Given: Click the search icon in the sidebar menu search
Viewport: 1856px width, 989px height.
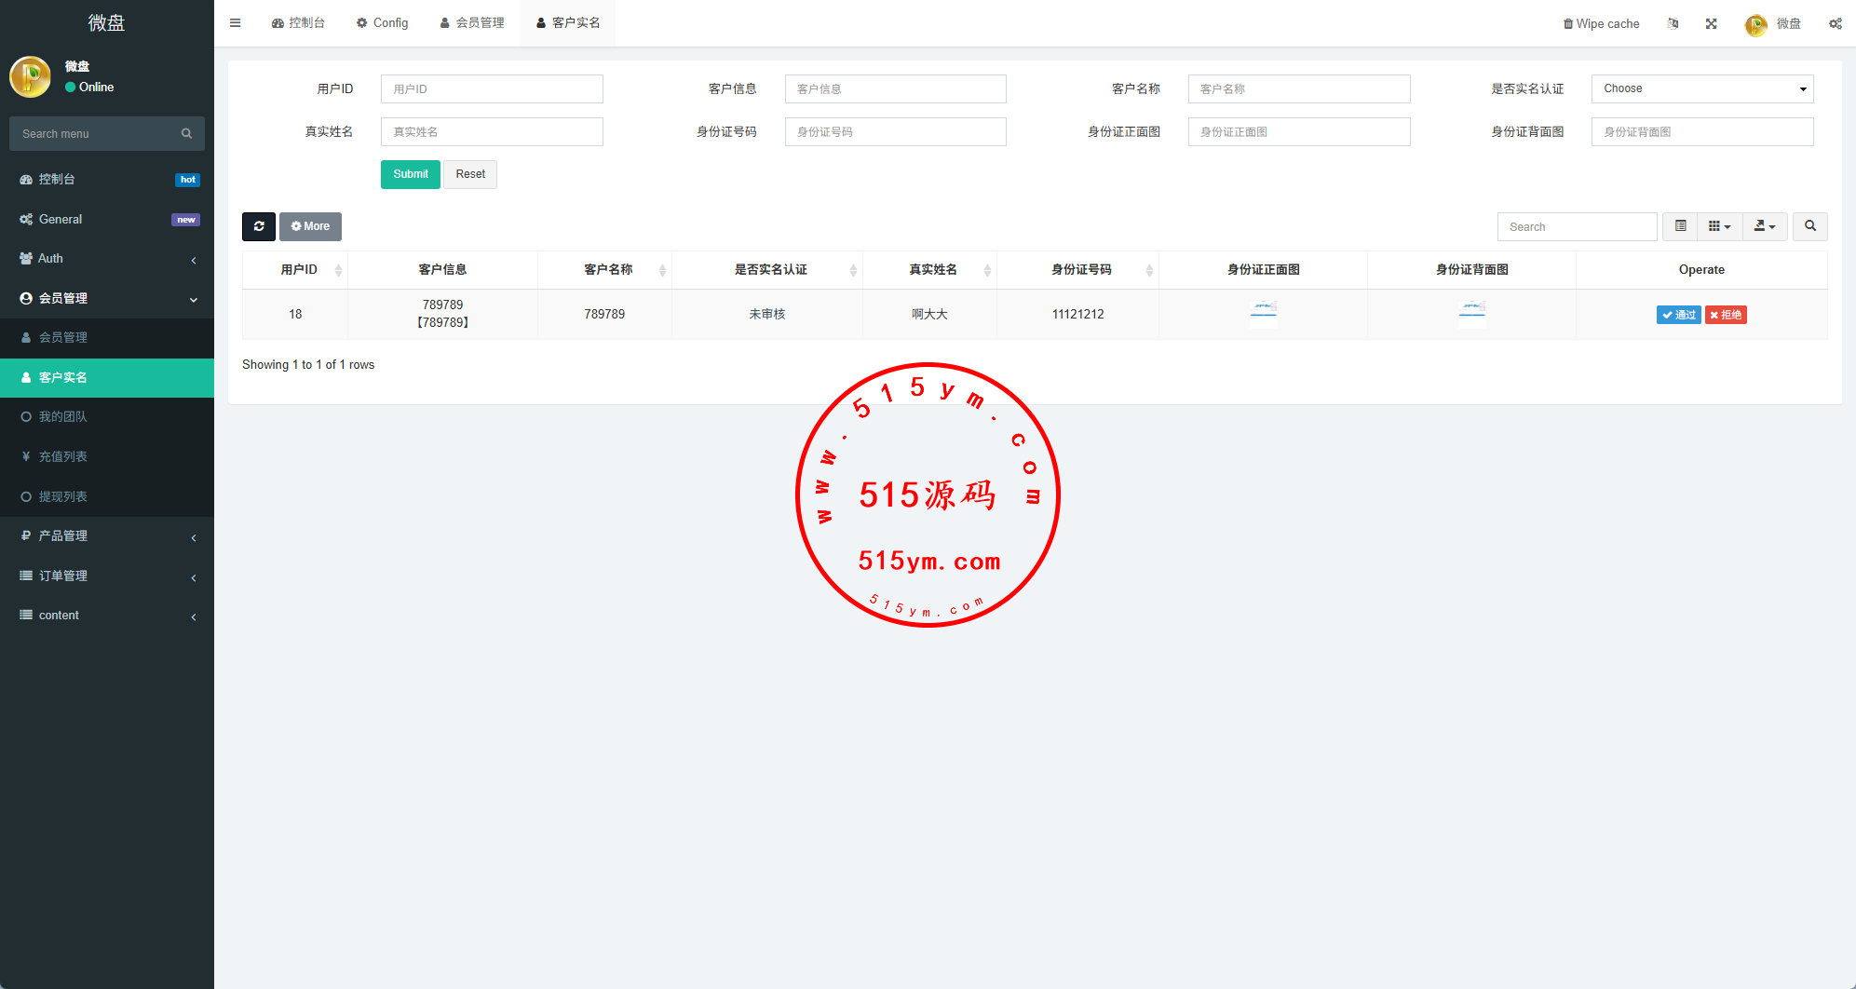Looking at the screenshot, I should point(186,134).
